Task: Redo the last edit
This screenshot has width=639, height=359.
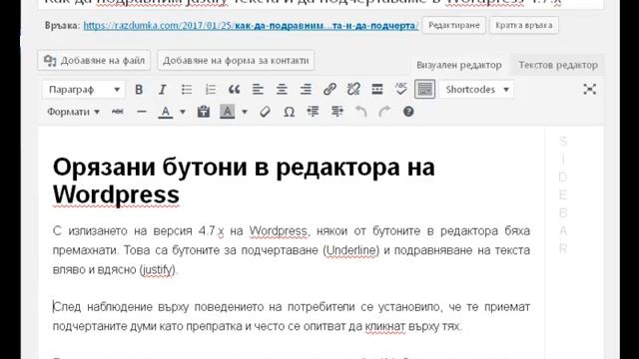Action: (384, 112)
